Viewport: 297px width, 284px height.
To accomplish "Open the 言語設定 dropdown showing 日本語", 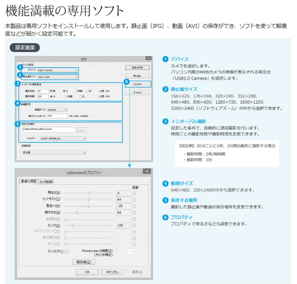I will [x=54, y=152].
